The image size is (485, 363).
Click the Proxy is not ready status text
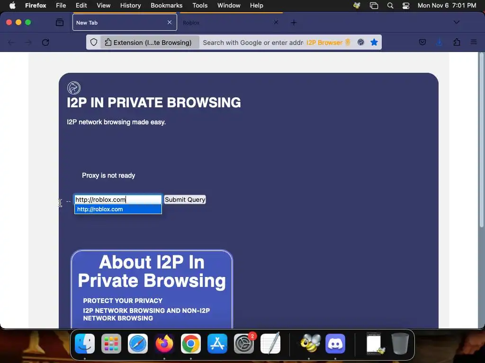108,175
